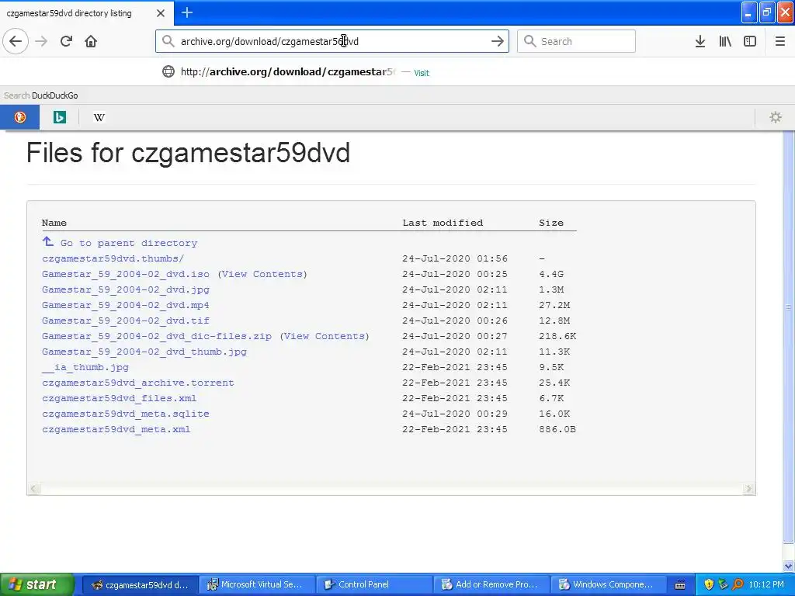Open Gamestar_59_2004-02_dvd_dic-files.zip link
The height and width of the screenshot is (596, 795).
(x=157, y=337)
